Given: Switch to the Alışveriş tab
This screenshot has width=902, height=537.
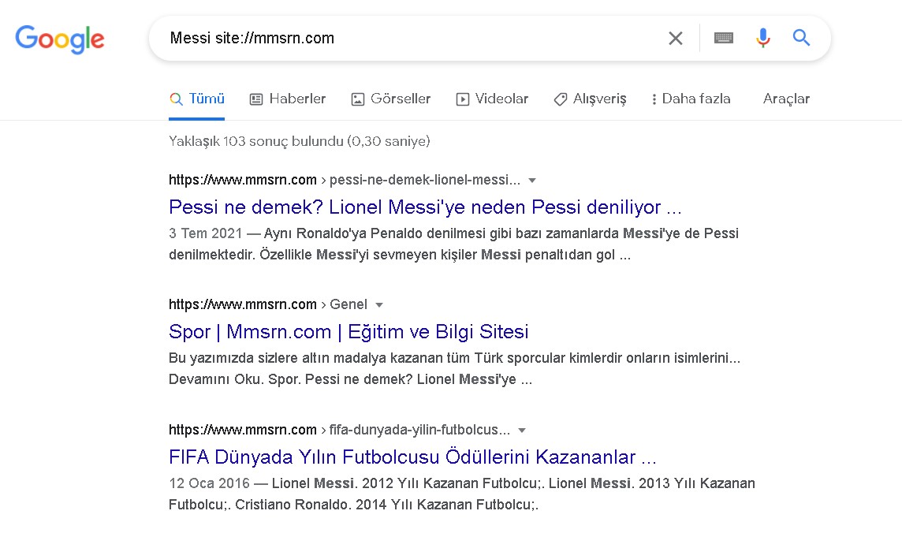Looking at the screenshot, I should [590, 99].
